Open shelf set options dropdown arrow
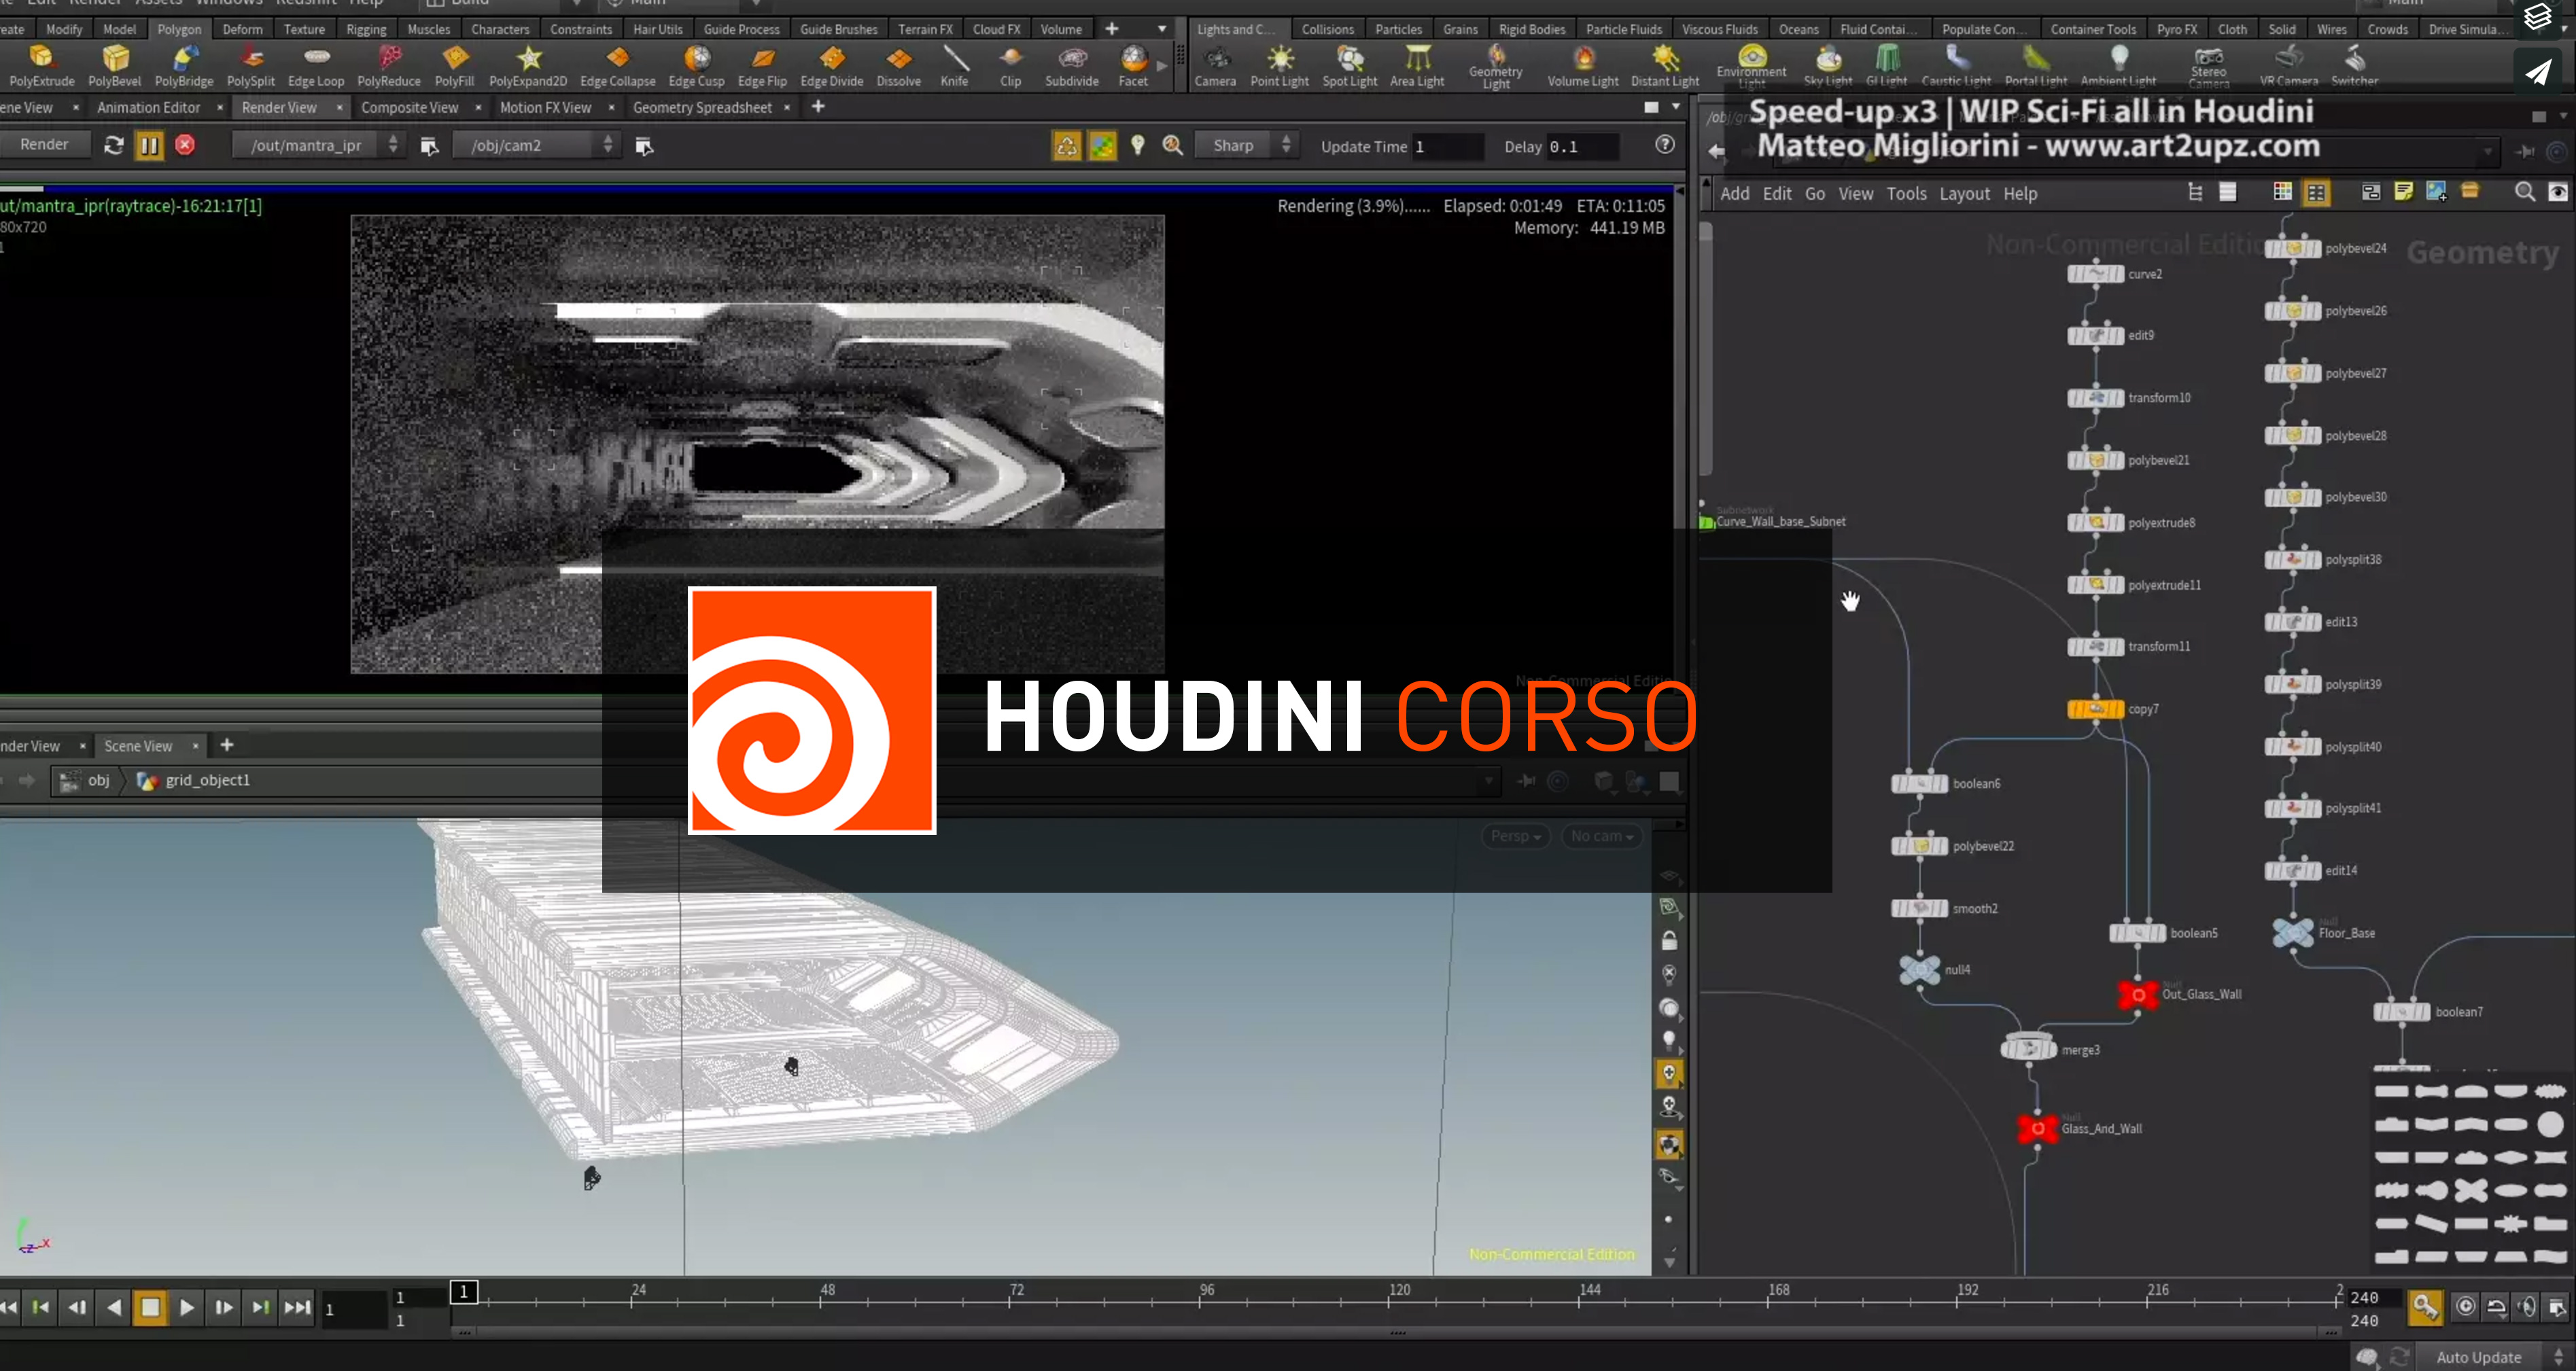This screenshot has height=1371, width=2576. pyautogui.click(x=1162, y=29)
